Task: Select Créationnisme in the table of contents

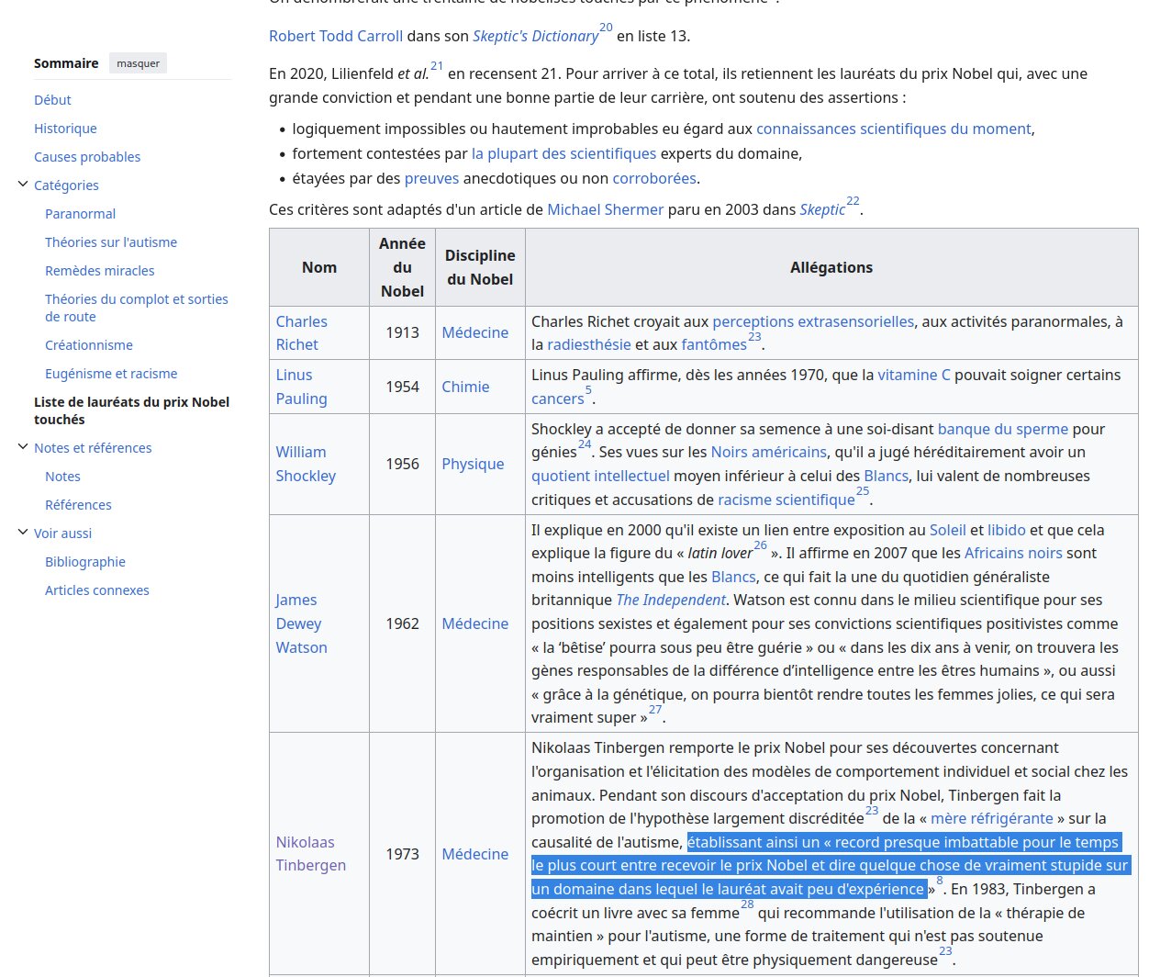Action: click(x=88, y=344)
